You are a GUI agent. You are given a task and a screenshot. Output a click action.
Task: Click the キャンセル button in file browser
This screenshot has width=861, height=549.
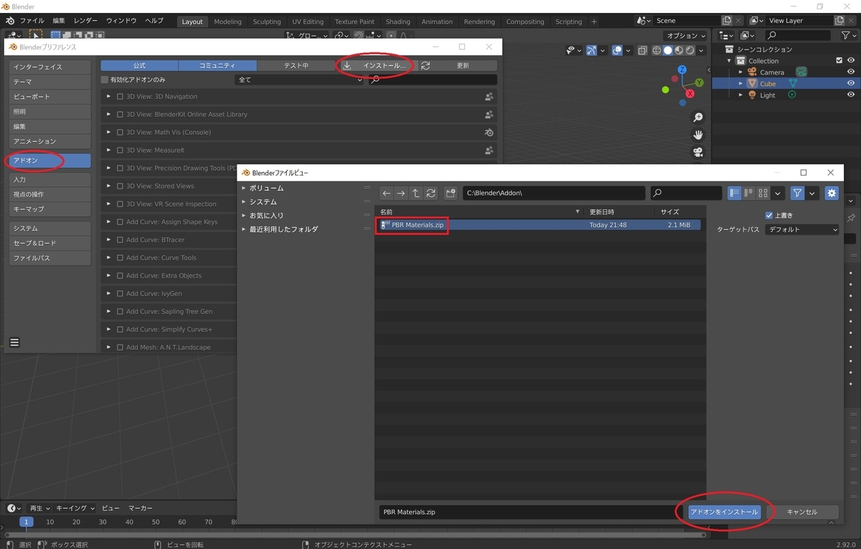point(802,512)
